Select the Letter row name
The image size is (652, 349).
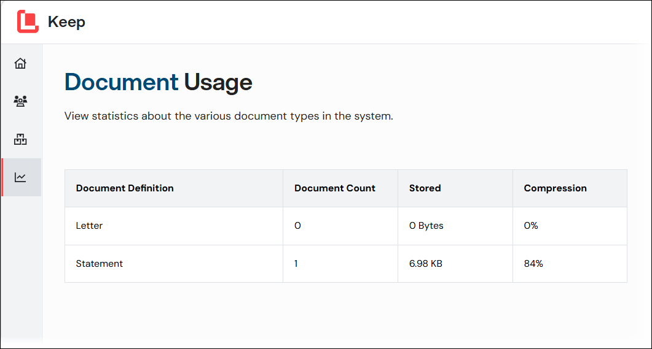coord(89,226)
